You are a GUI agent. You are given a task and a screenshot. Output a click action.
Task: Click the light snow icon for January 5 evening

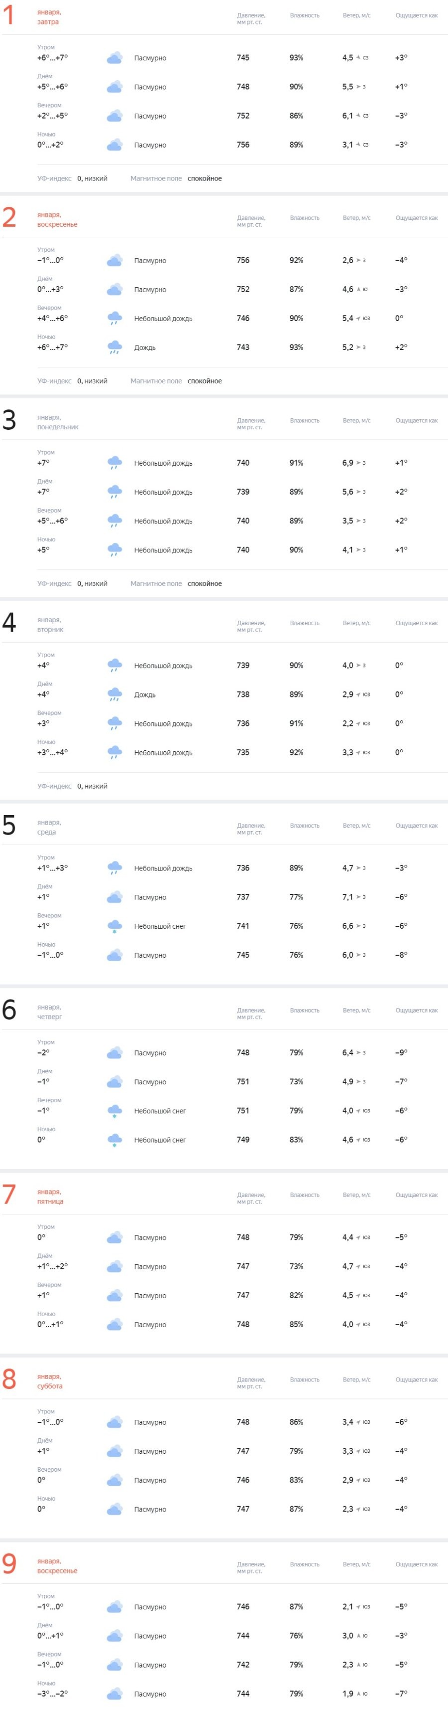(x=114, y=926)
